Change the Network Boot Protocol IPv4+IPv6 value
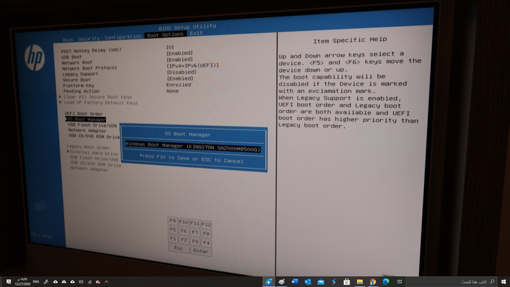The image size is (510, 287). 193,66
